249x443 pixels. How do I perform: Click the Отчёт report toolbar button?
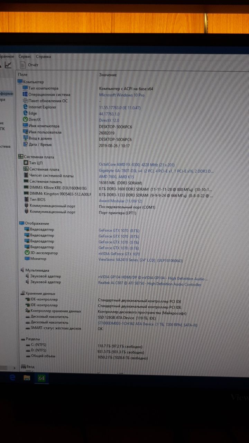coord(29,65)
